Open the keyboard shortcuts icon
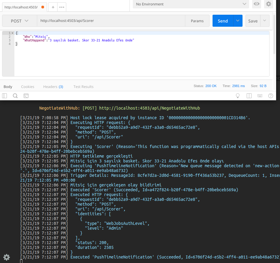The width and height of the screenshot is (280, 263). [260, 96]
